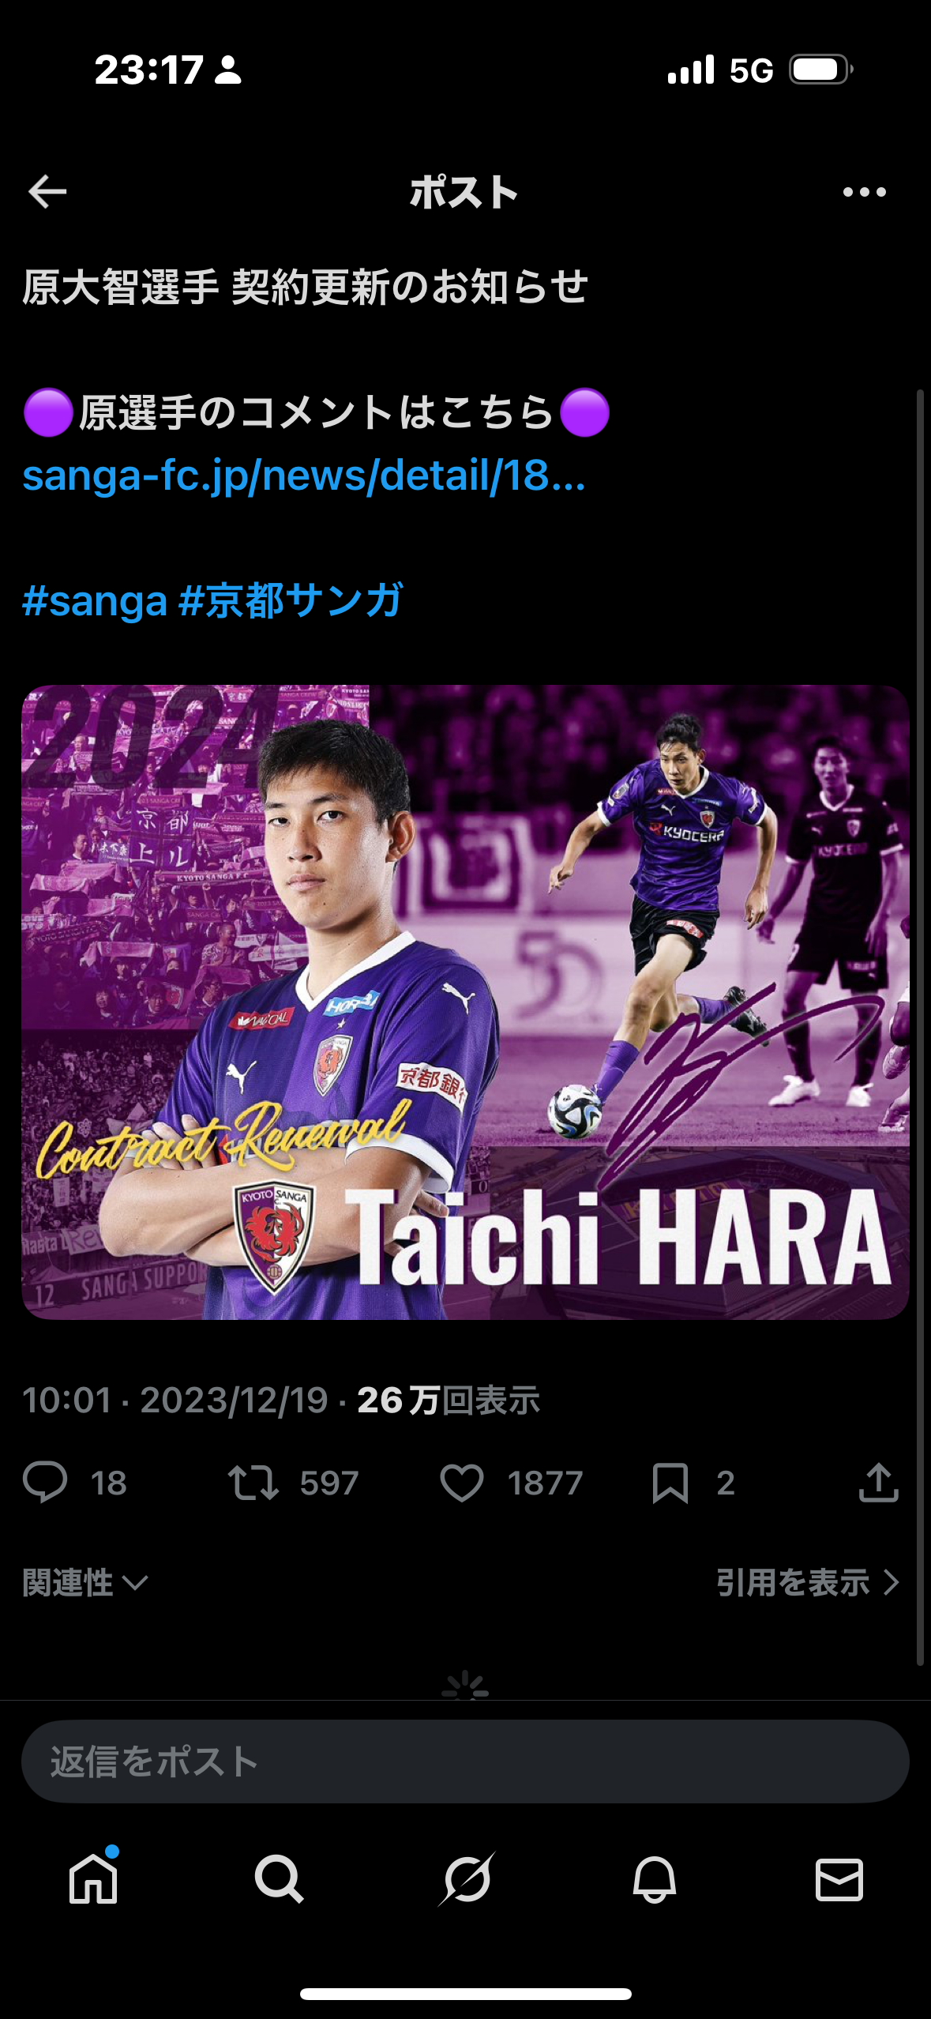Tap the reply speech bubble icon
The image size is (931, 2019).
[45, 1482]
